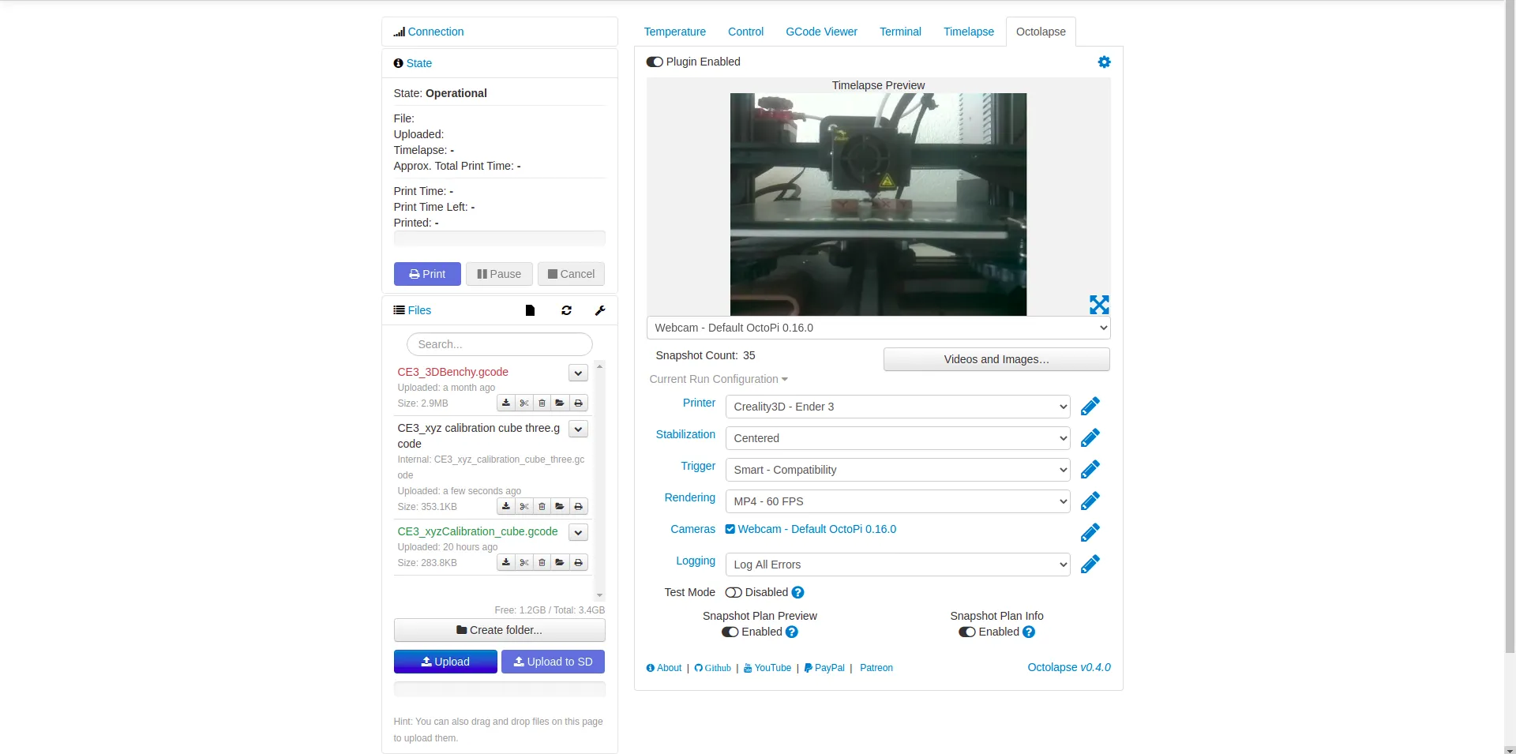Image resolution: width=1516 pixels, height=754 pixels.
Task: Click the Pause button
Action: [499, 274]
